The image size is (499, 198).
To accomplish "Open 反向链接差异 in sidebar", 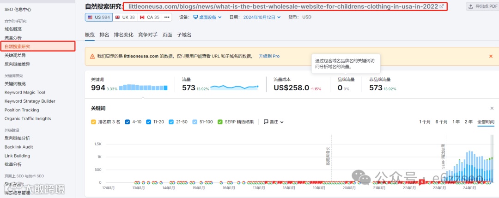I will coord(17,64).
